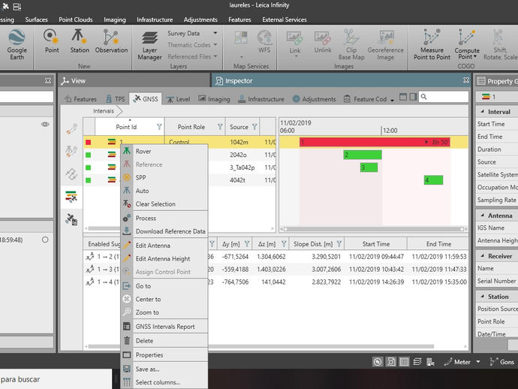Click the Windows taskbar search box

pos(55,379)
